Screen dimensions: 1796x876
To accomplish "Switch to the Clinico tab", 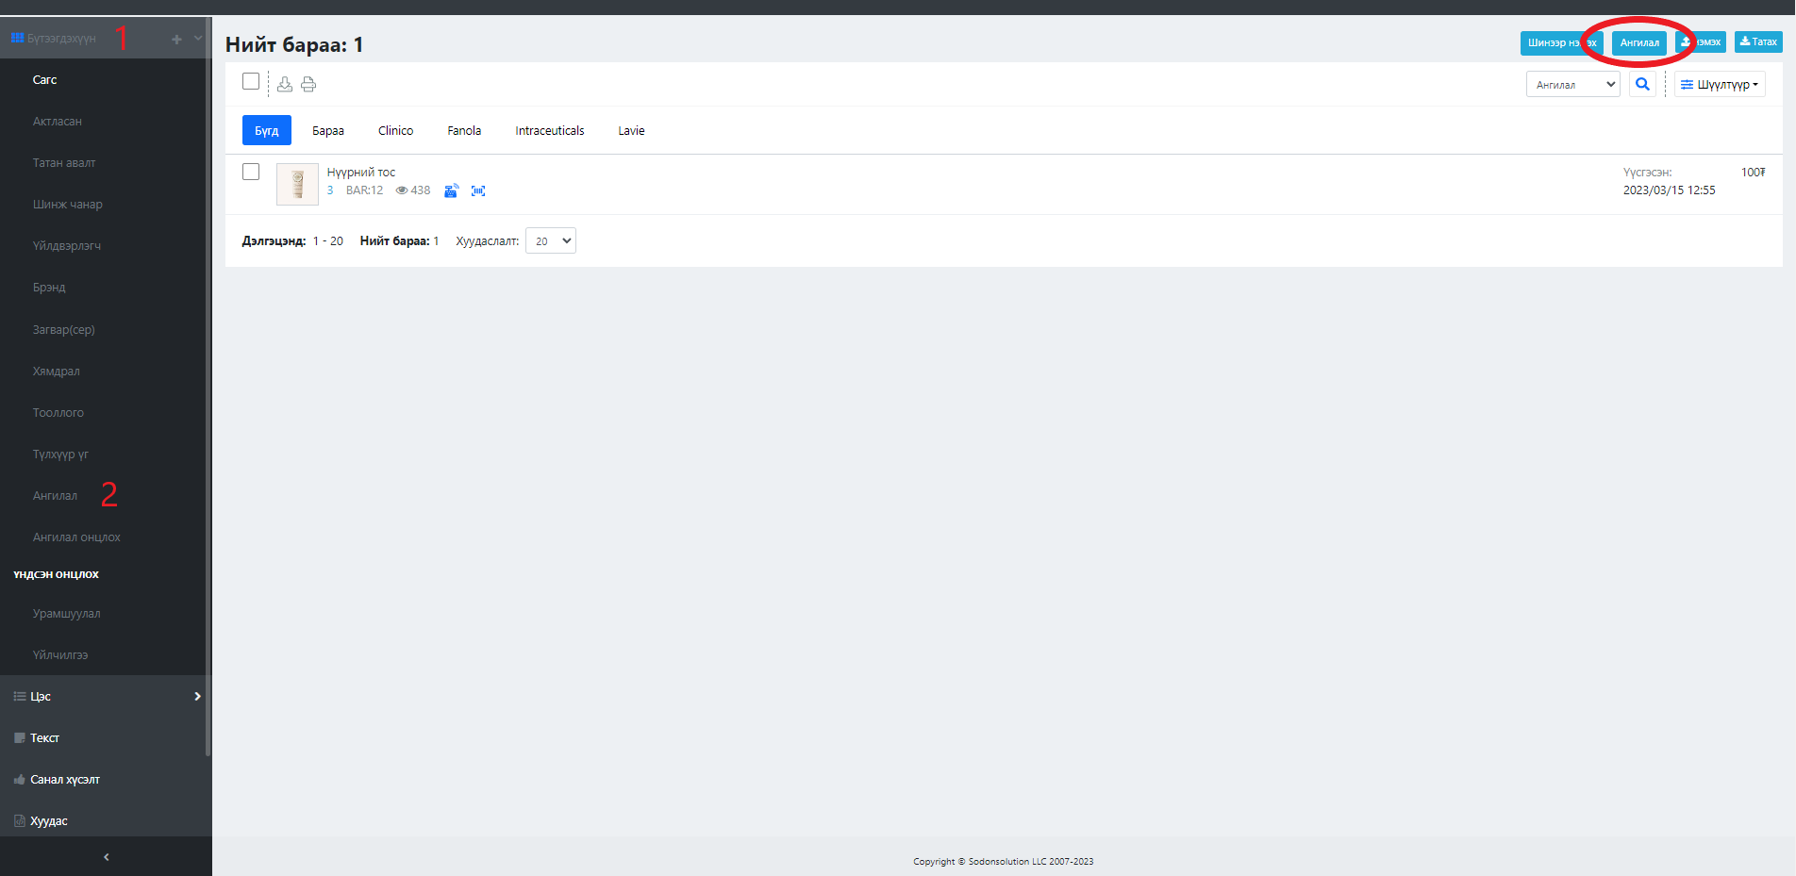I will point(395,130).
